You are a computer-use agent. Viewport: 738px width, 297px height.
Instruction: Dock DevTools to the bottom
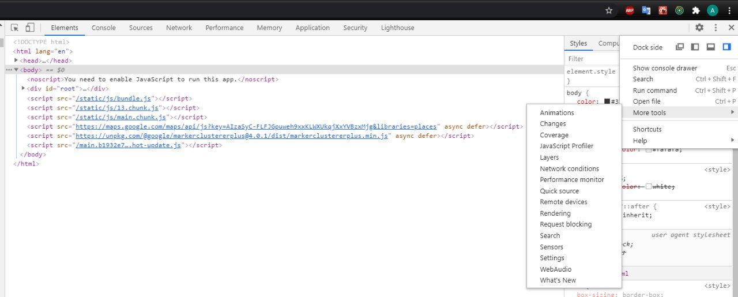[x=711, y=47]
